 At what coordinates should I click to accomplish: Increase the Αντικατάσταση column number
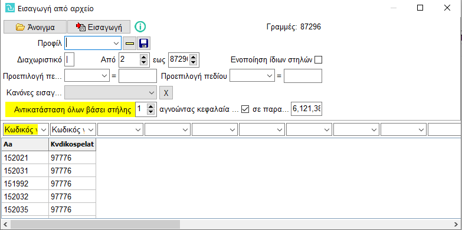coord(151,106)
